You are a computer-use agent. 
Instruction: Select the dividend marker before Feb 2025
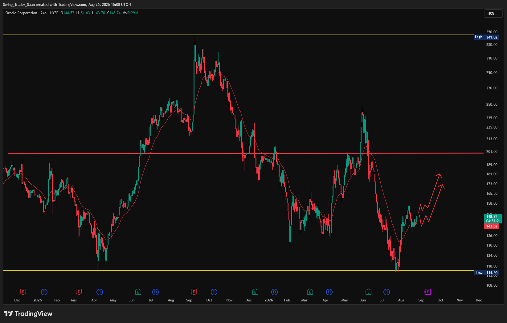click(x=44, y=292)
